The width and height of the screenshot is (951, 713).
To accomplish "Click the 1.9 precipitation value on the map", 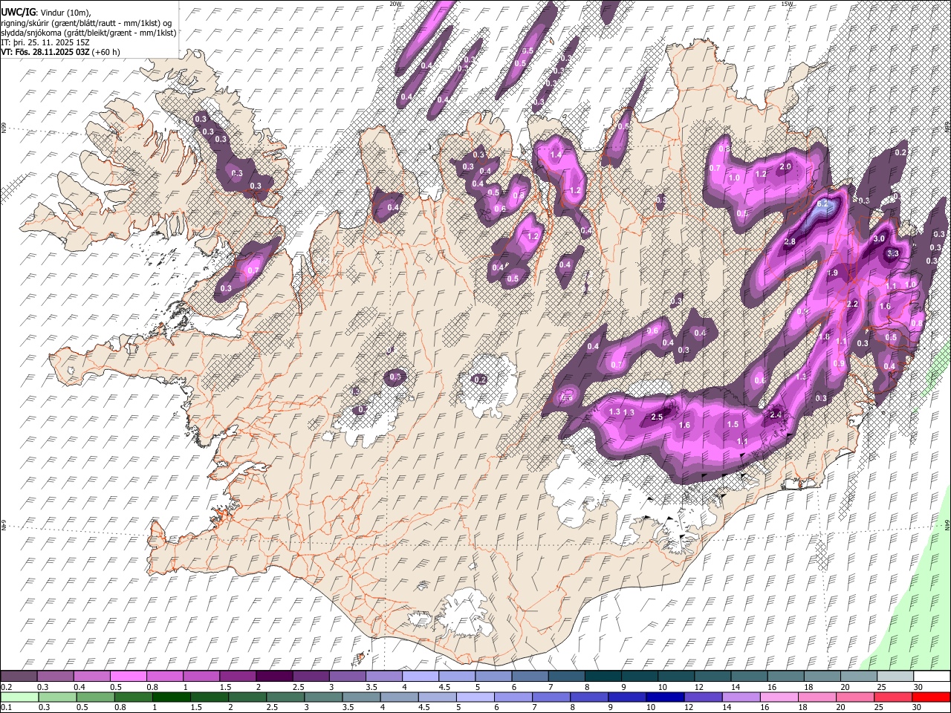I will [x=833, y=273].
